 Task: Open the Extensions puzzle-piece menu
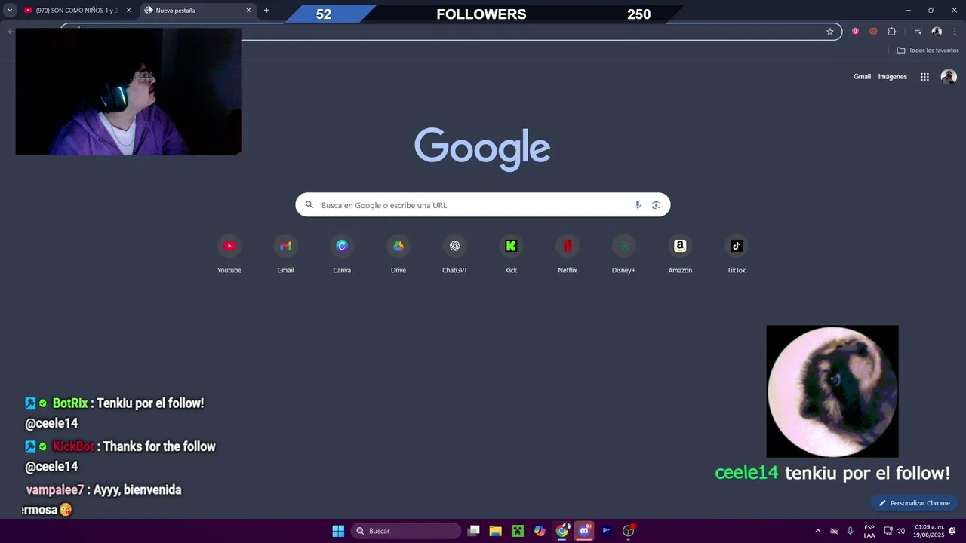tap(892, 32)
